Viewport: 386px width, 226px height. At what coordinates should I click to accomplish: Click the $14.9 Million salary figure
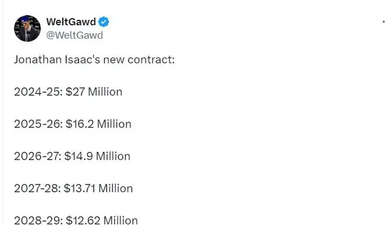click(x=97, y=156)
